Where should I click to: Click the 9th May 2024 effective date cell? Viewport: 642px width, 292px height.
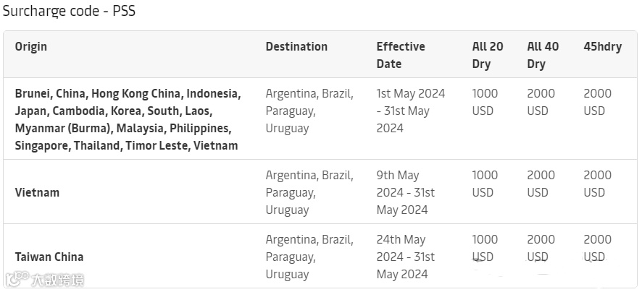406,192
